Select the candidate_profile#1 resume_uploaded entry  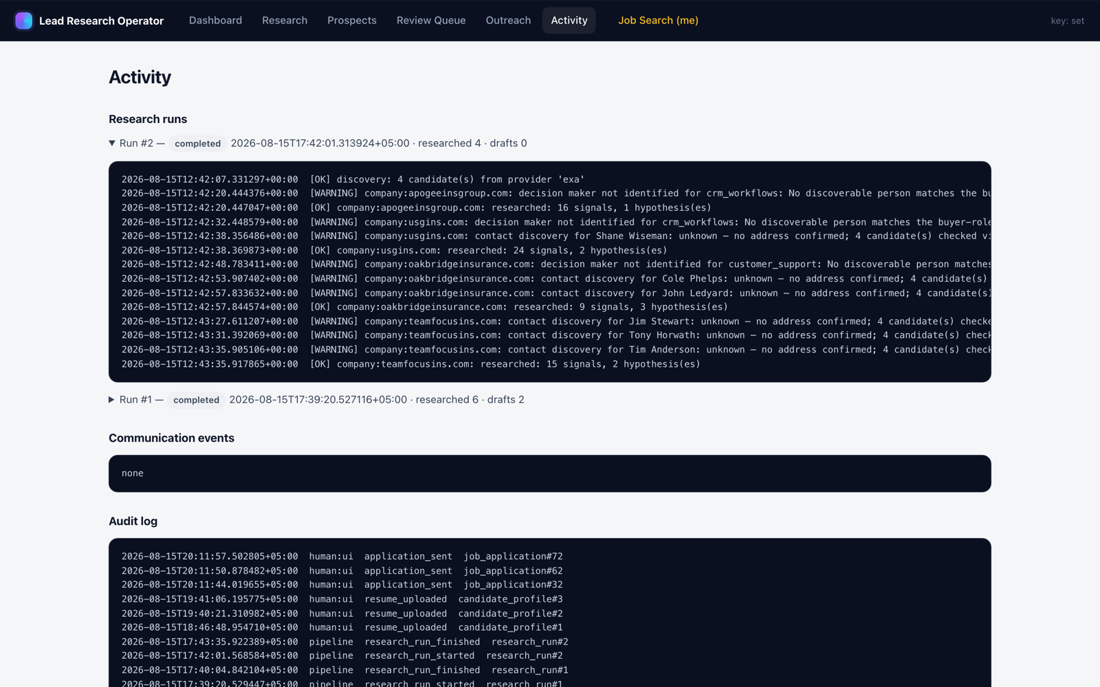pyautogui.click(x=342, y=627)
